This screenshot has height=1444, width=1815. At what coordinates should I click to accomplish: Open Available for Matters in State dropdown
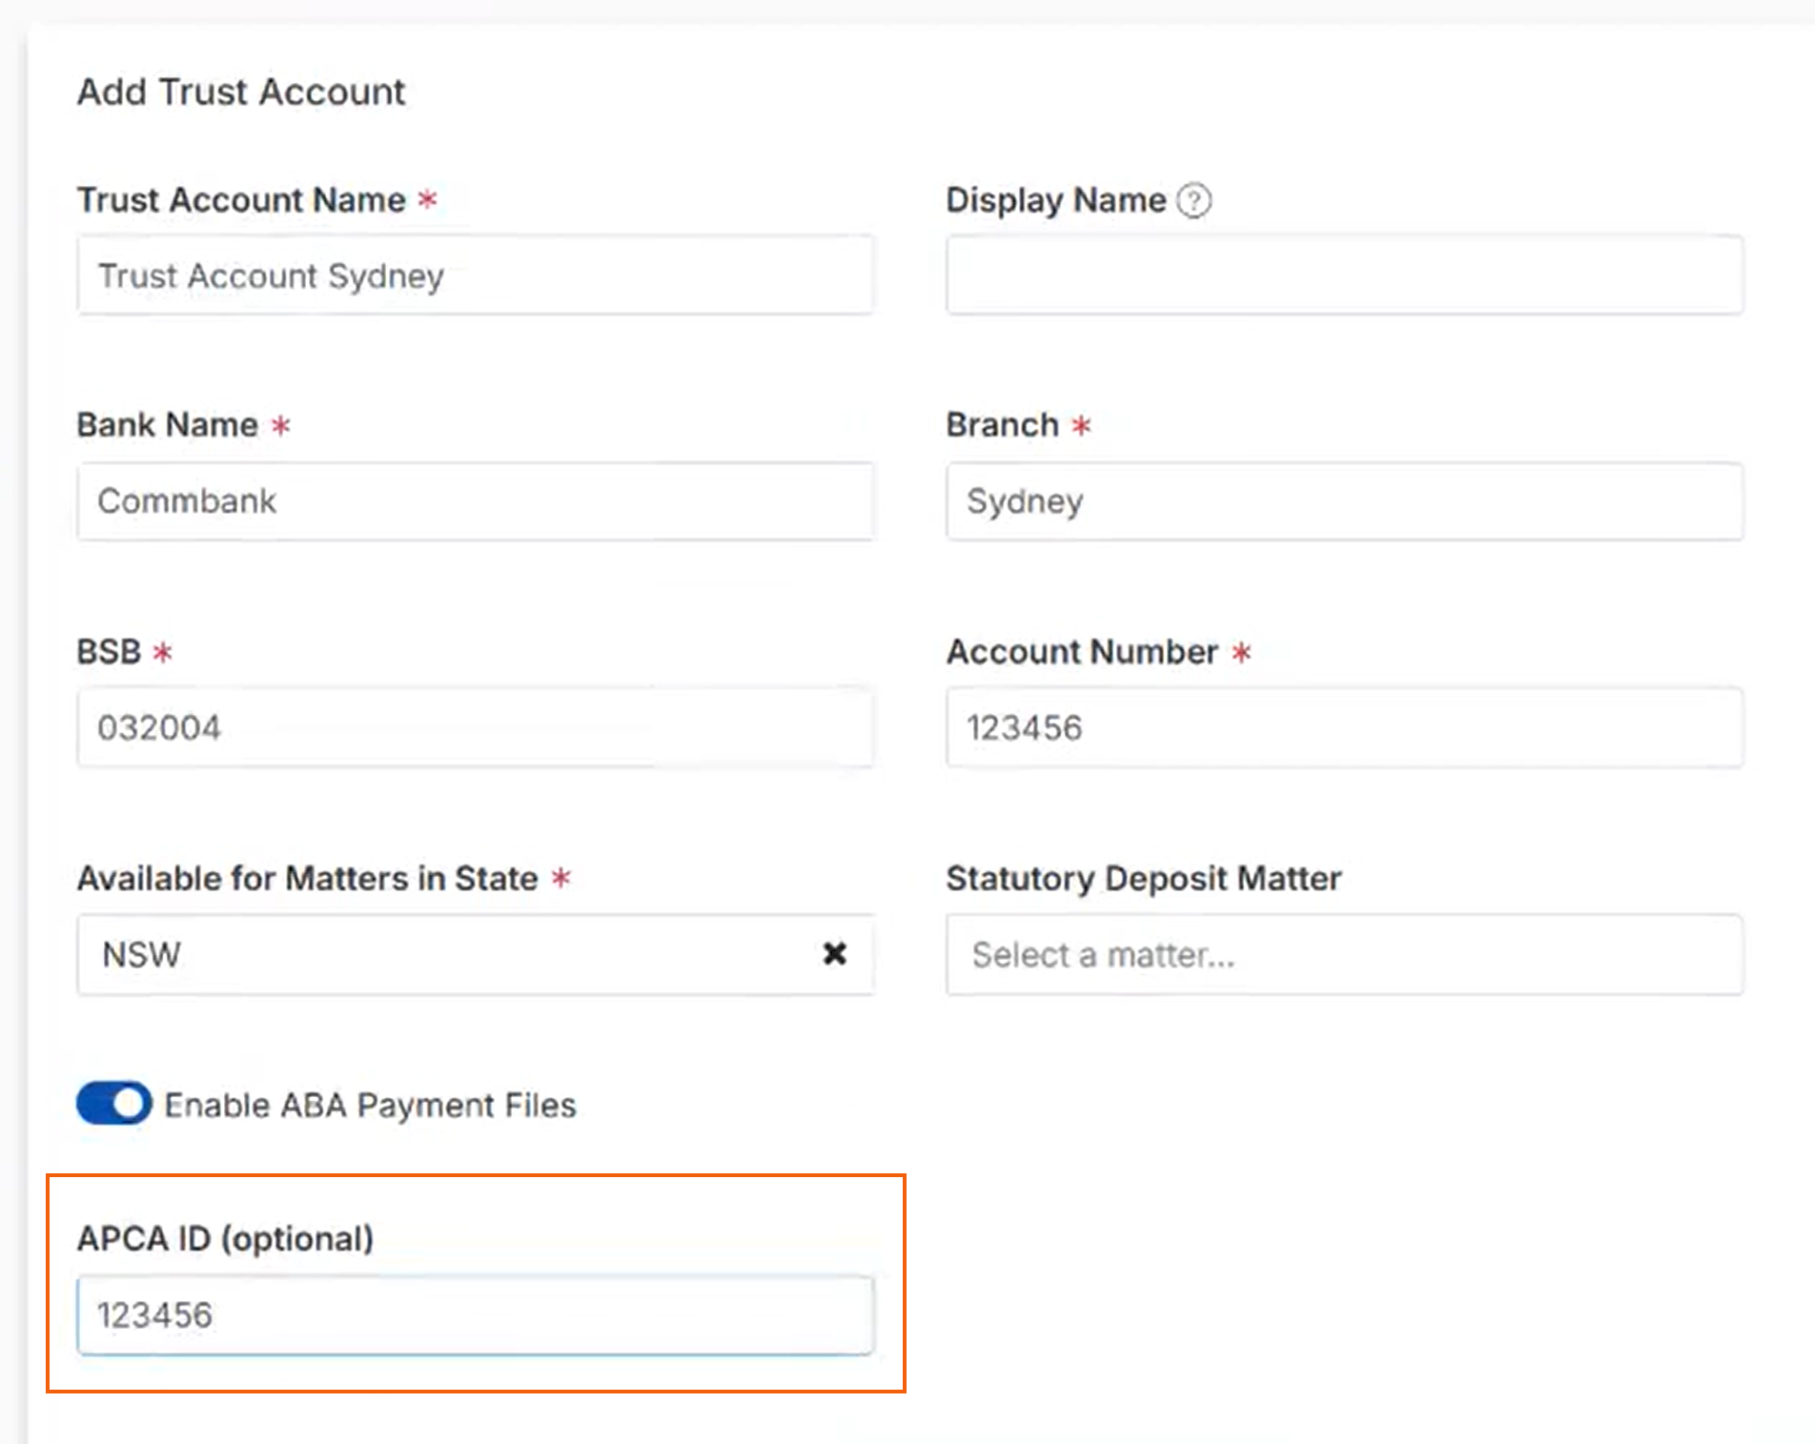475,954
